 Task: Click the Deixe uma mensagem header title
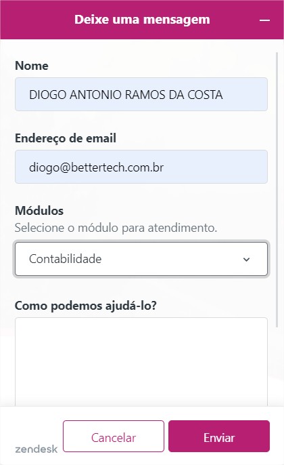tap(142, 20)
